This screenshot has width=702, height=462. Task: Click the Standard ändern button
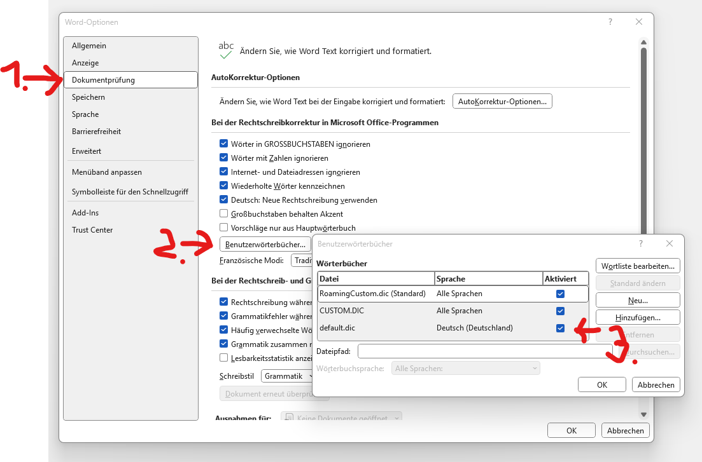point(638,283)
